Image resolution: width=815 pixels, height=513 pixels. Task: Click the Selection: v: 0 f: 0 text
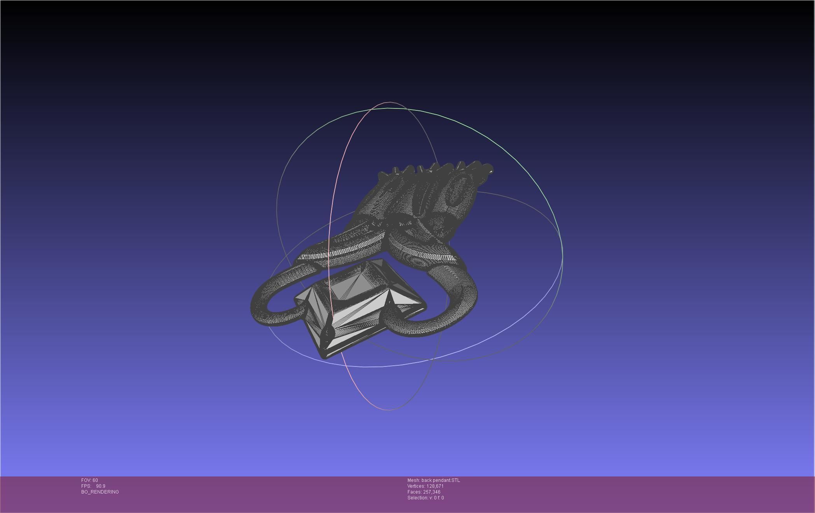(x=425, y=498)
